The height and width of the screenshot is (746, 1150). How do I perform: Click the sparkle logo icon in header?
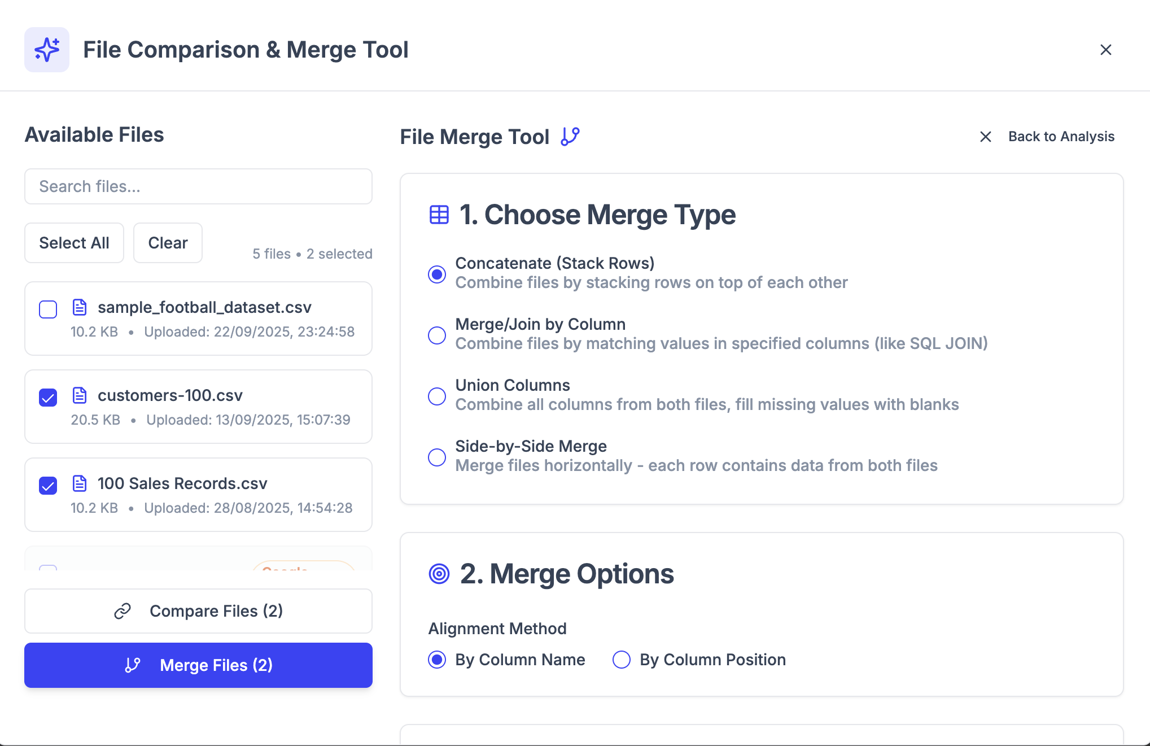click(47, 50)
